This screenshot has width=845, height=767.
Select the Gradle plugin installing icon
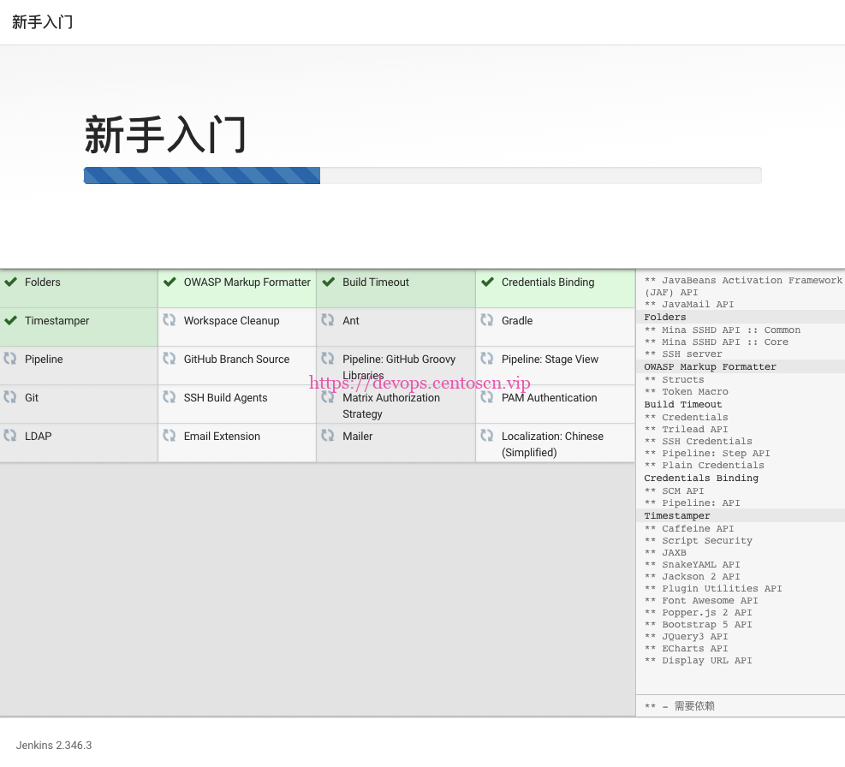pos(488,321)
